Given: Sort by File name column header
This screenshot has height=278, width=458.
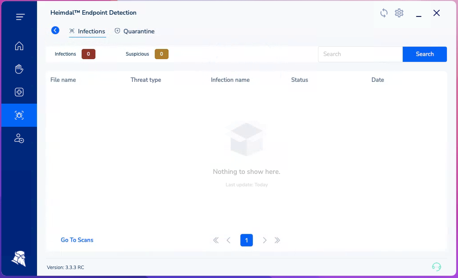Looking at the screenshot, I should tap(63, 80).
